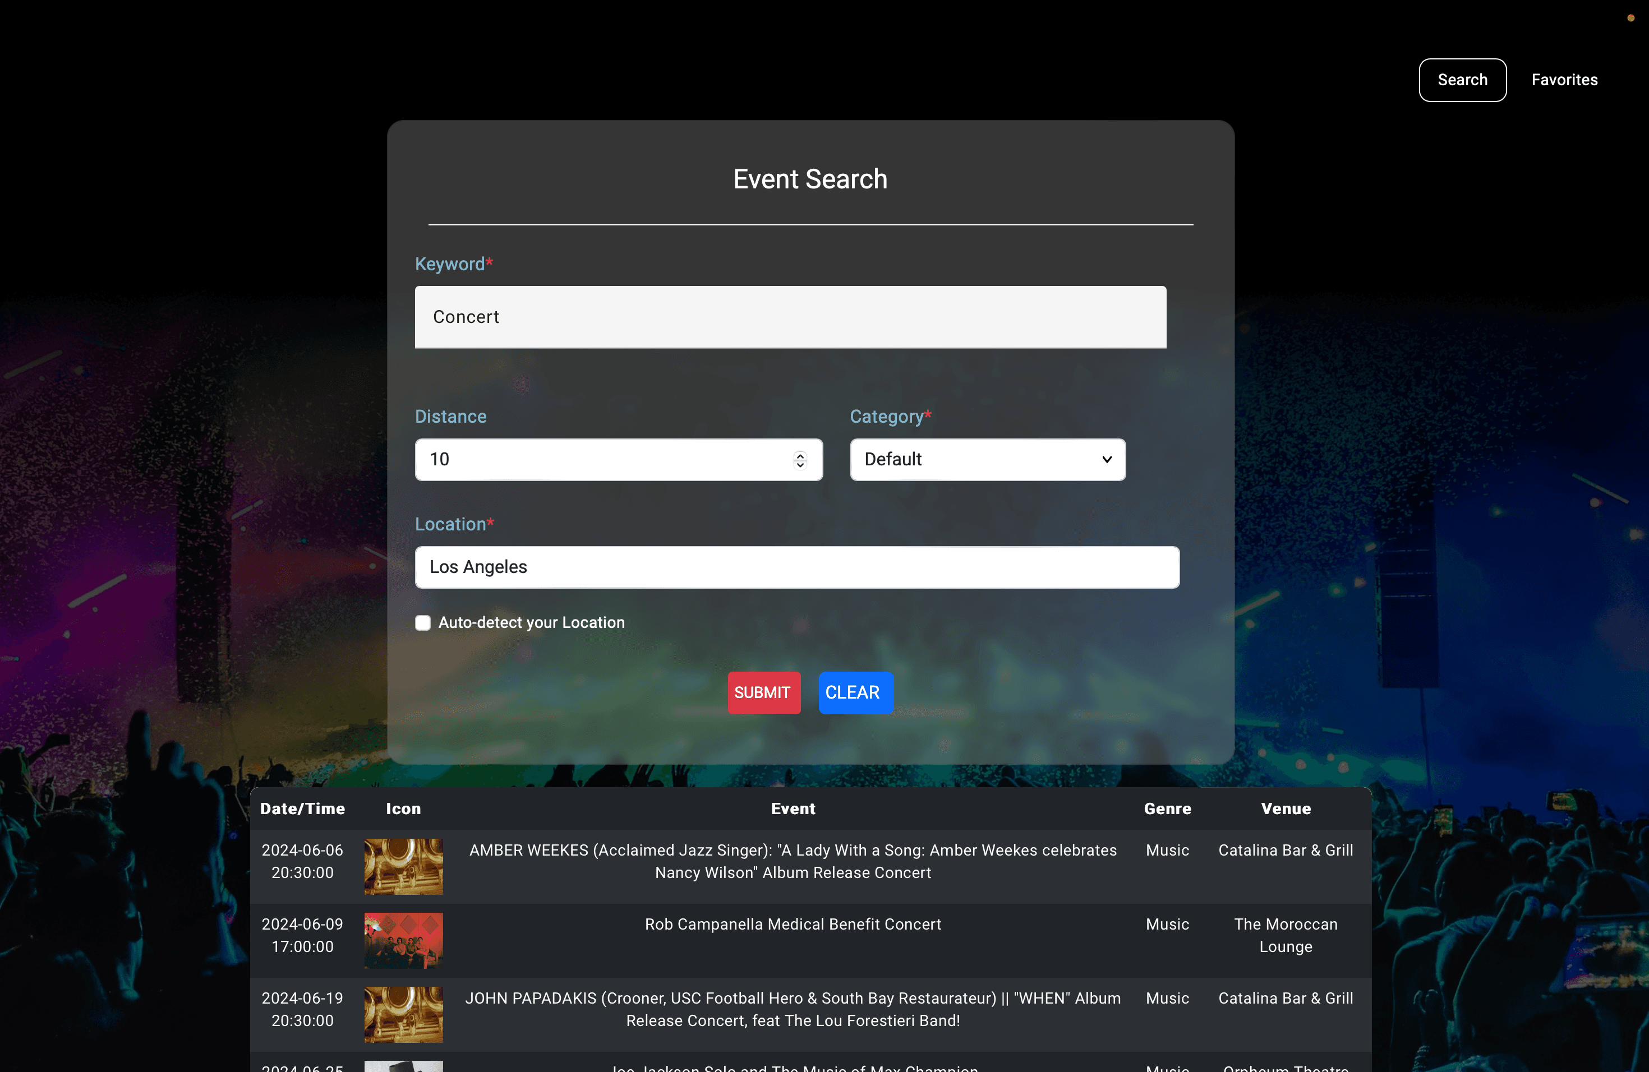Click the John Papadakis event thumbnail
The image size is (1649, 1072).
click(404, 1014)
